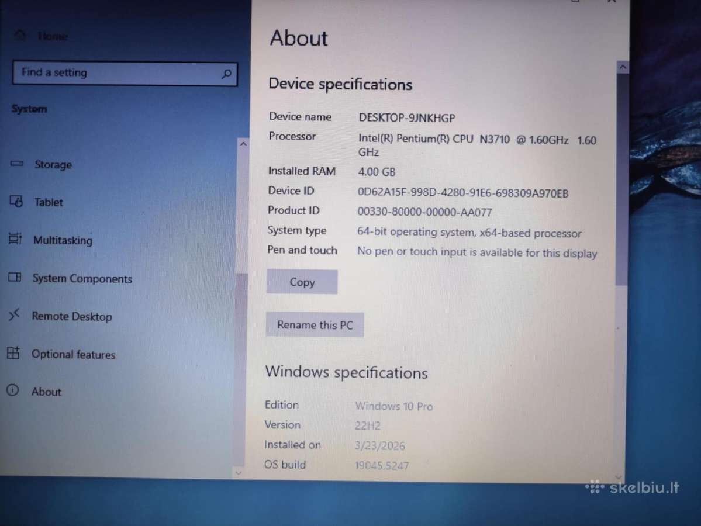Go to Multitasking settings
The height and width of the screenshot is (526, 701).
coord(63,240)
